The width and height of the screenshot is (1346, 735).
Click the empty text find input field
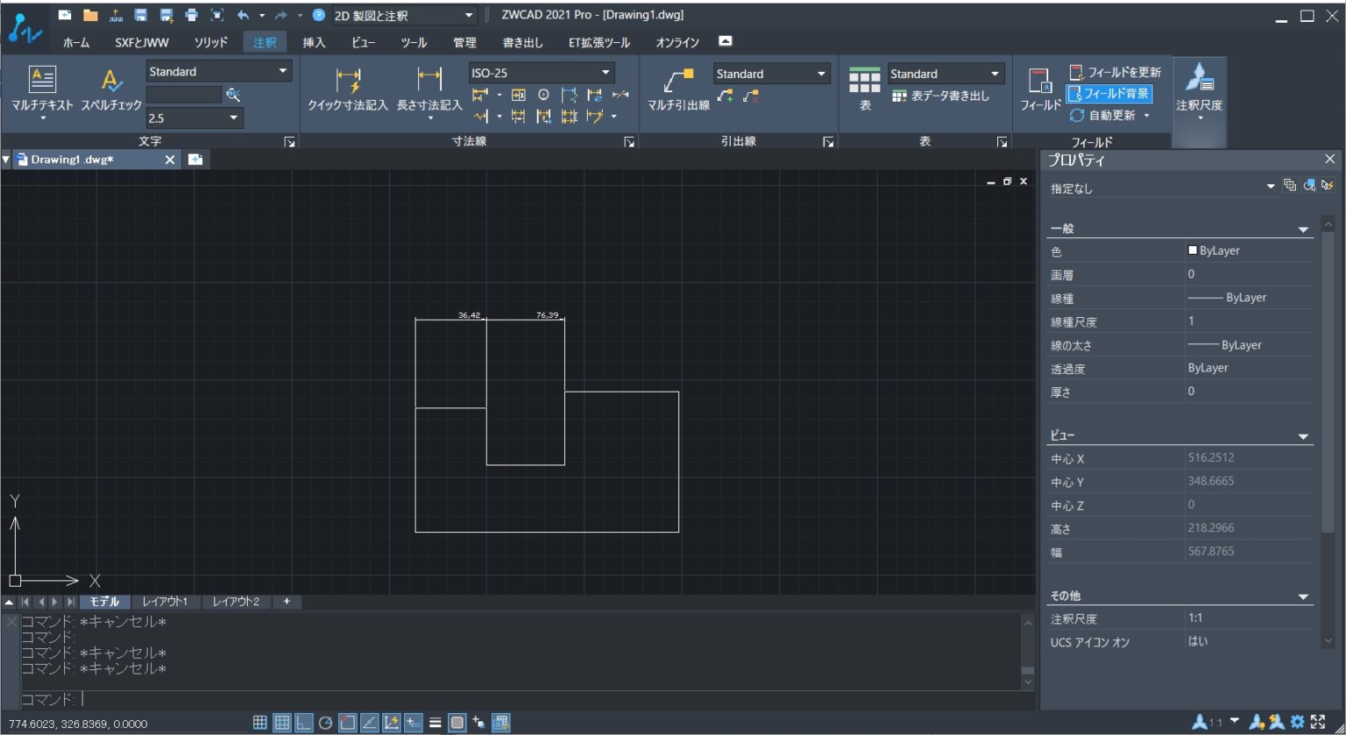tap(184, 95)
